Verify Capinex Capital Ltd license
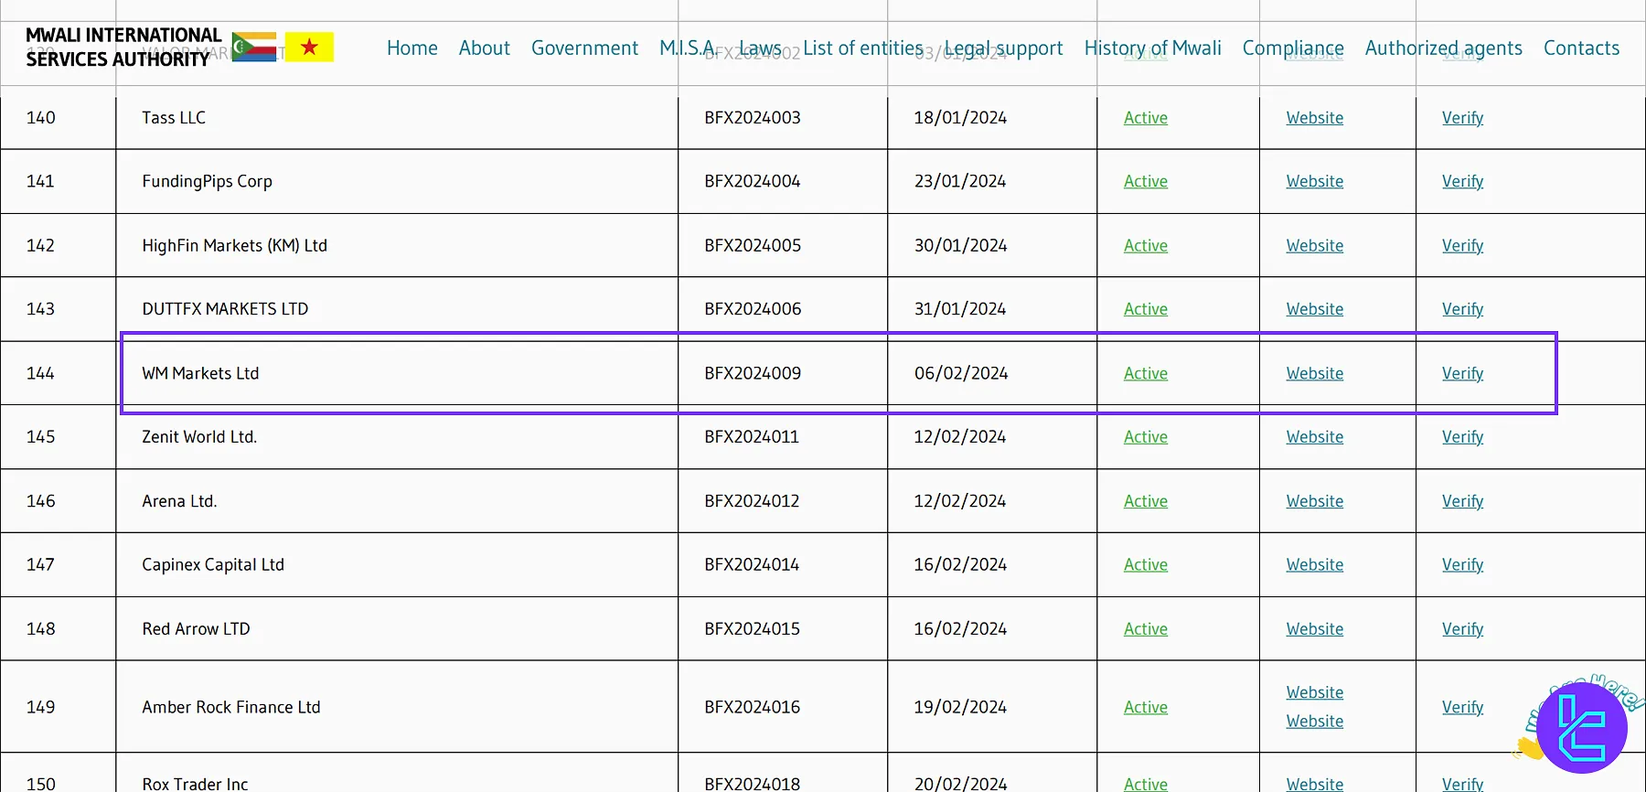 (x=1462, y=565)
